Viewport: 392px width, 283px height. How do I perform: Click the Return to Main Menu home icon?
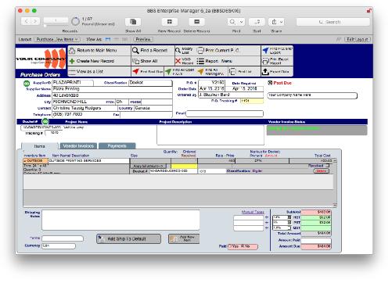point(72,51)
